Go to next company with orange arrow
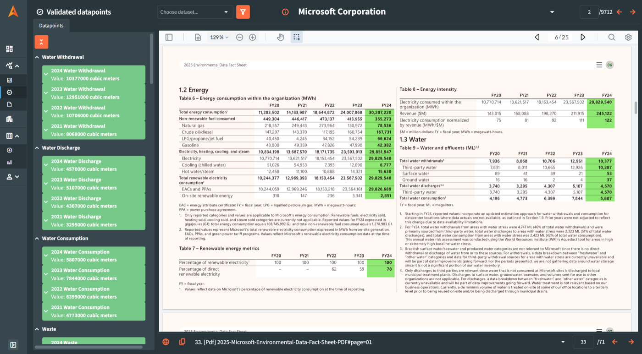 point(633,12)
